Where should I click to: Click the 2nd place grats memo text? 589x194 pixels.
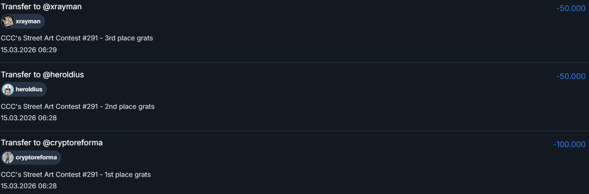[x=77, y=106]
